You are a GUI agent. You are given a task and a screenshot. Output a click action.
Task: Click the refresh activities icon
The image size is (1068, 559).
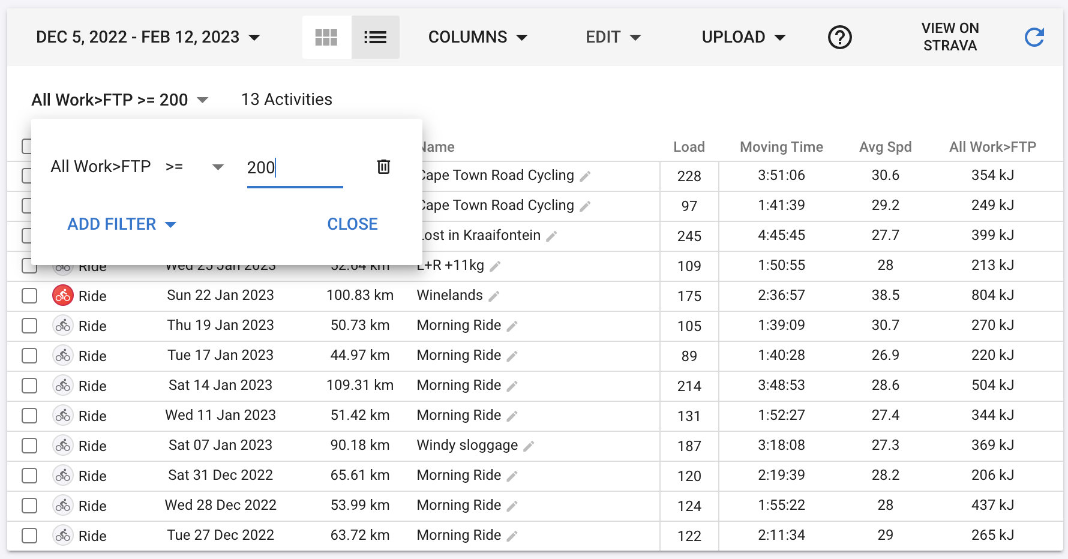pos(1034,37)
